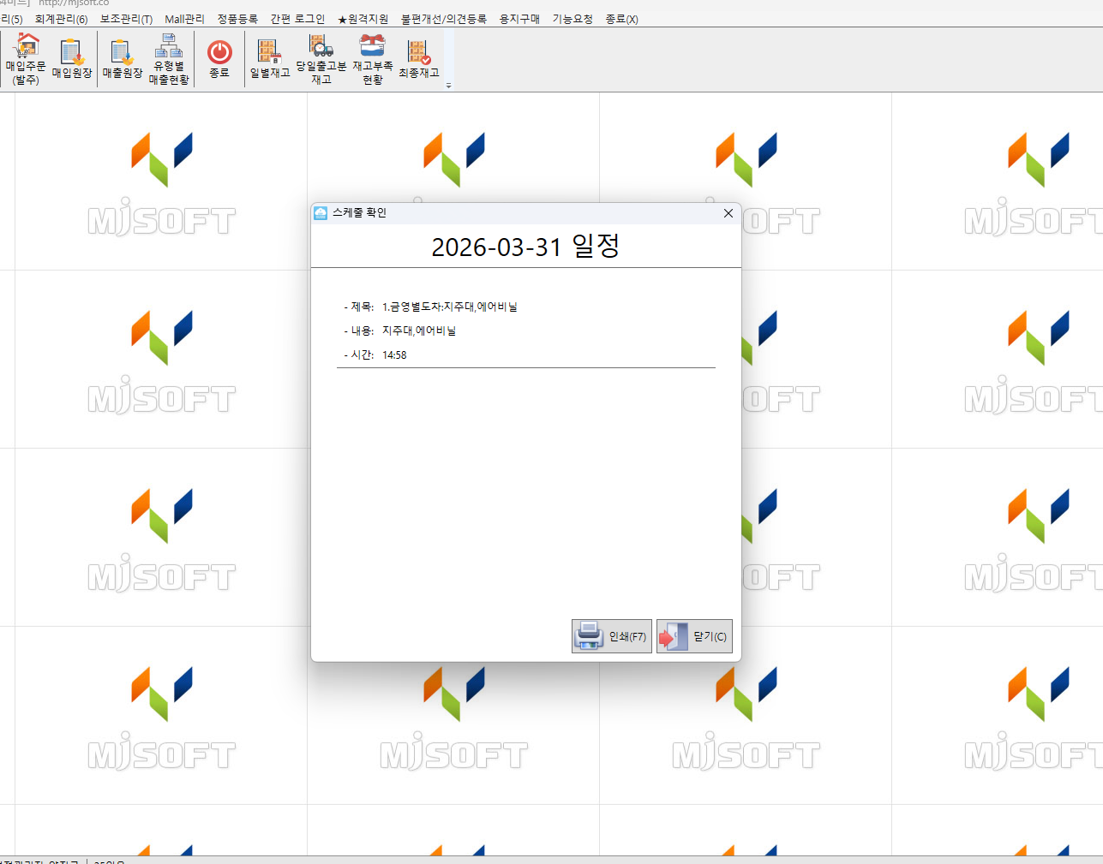Click the 인쇄(F7) print button
The height and width of the screenshot is (864, 1103).
tap(612, 636)
